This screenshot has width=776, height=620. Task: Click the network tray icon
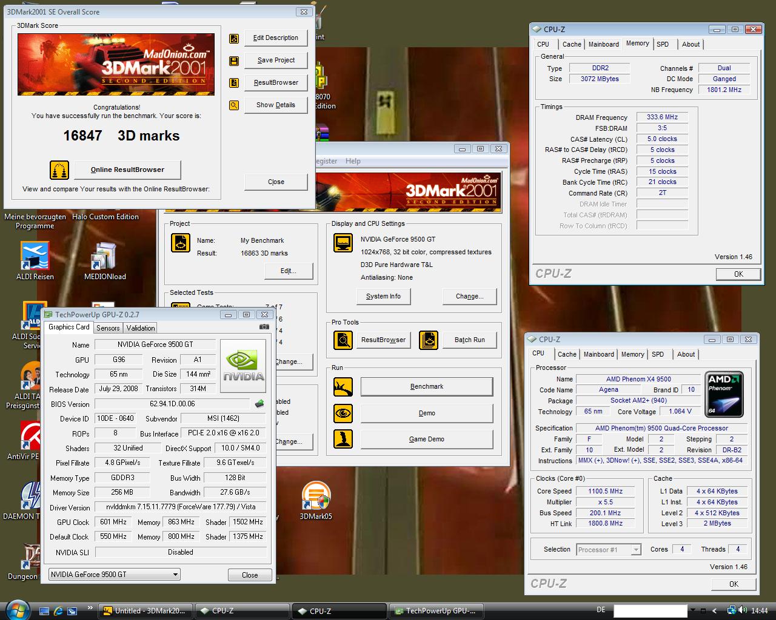732,610
